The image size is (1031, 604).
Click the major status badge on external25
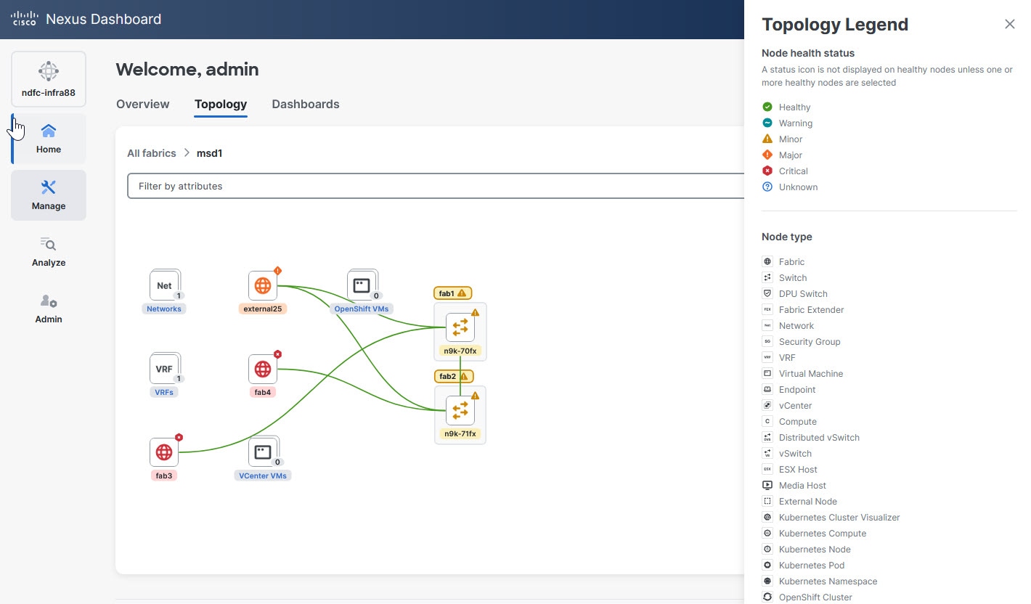277,271
